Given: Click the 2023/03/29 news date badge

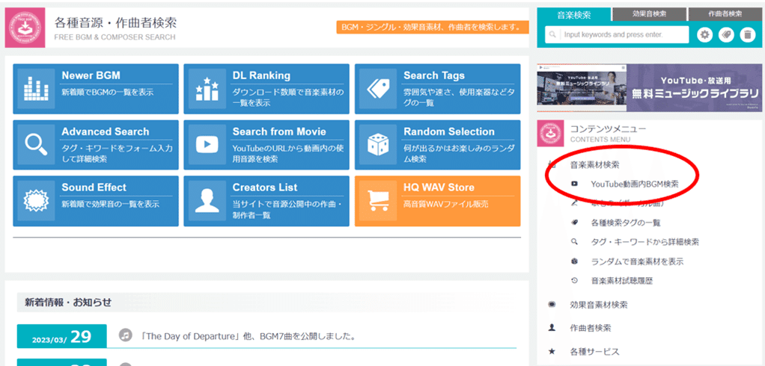Looking at the screenshot, I should click(x=61, y=336).
